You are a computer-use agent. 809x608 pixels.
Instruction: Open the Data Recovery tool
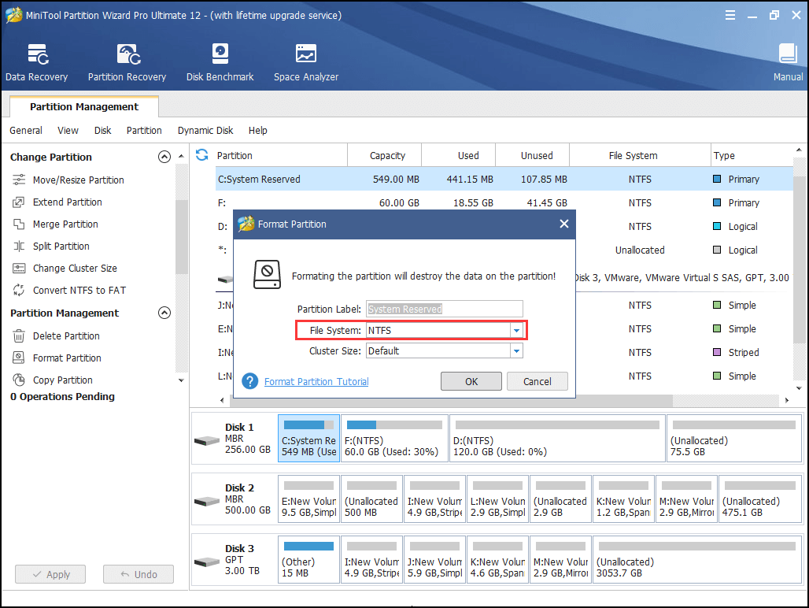click(x=36, y=63)
